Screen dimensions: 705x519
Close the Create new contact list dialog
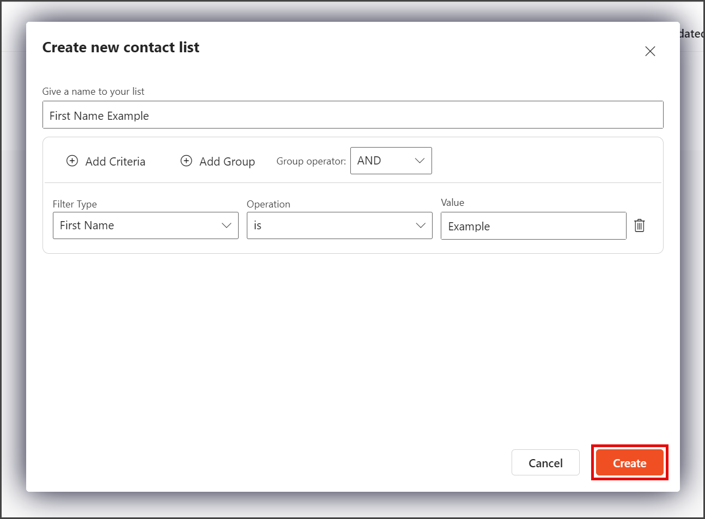click(650, 51)
